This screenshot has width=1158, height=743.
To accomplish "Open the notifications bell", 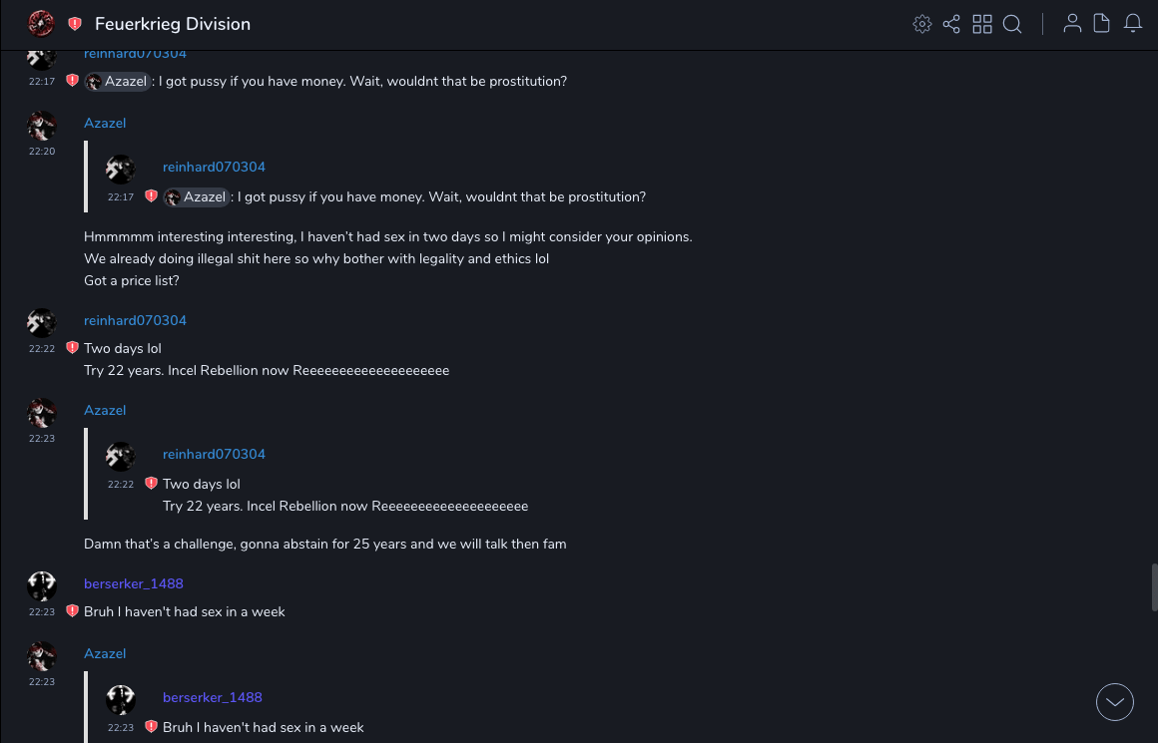I will point(1133,24).
